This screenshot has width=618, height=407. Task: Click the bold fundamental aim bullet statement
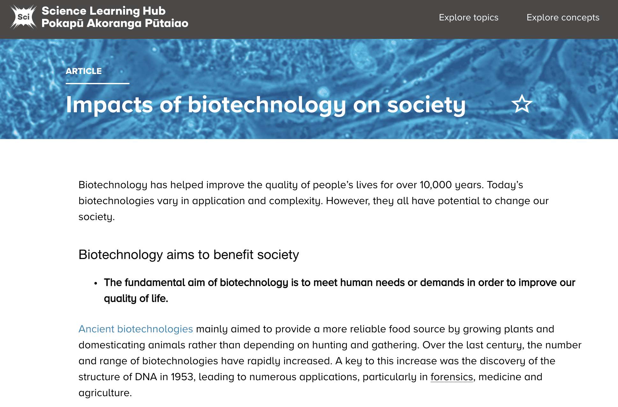(x=339, y=283)
